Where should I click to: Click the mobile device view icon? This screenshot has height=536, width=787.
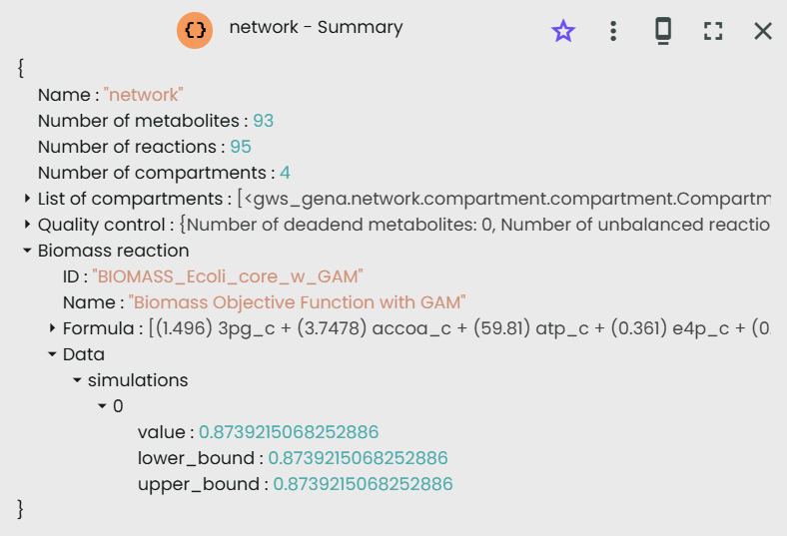(x=662, y=31)
